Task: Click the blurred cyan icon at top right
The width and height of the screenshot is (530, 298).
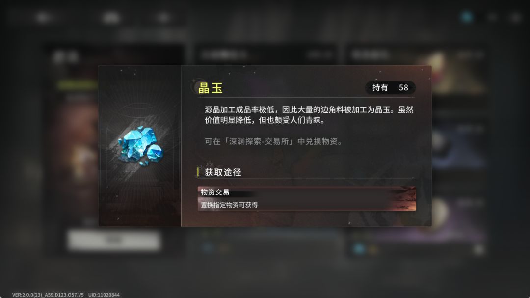Action: click(x=468, y=17)
